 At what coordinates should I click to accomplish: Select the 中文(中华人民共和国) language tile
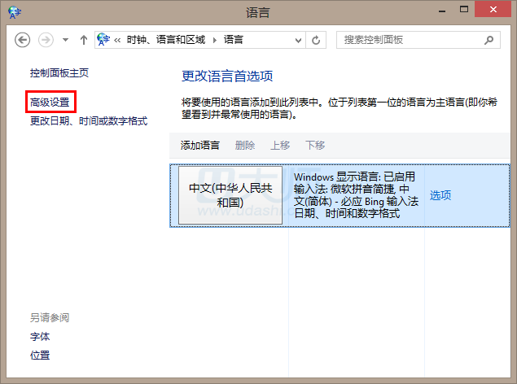pos(230,195)
